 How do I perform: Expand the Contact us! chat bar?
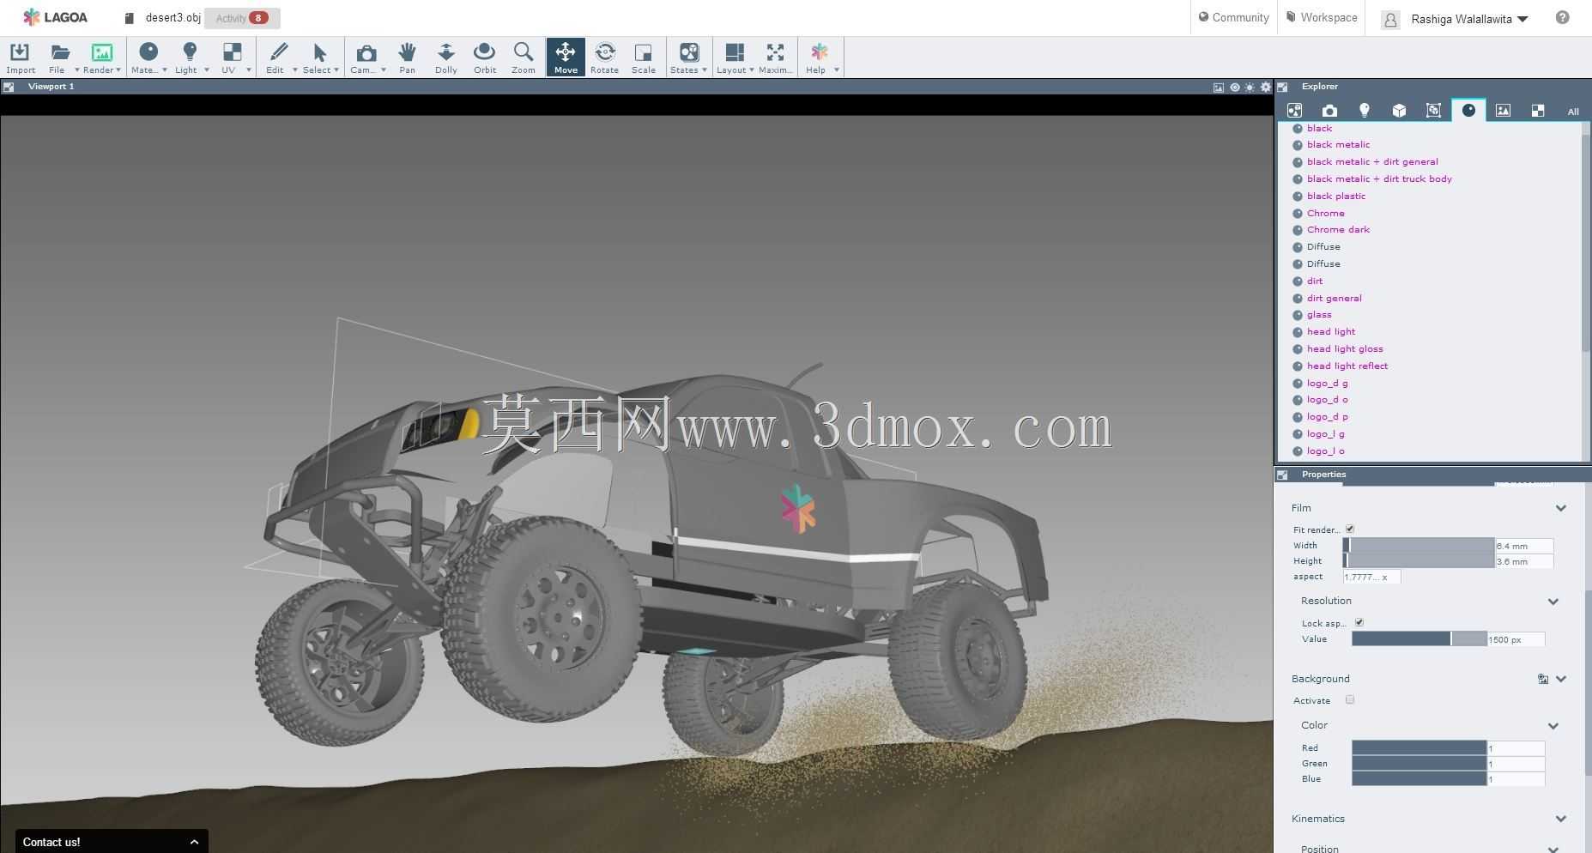pyautogui.click(x=111, y=842)
